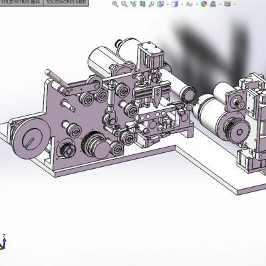Image resolution: width=266 pixels, height=266 pixels.
Task: Open the SOLIDWORKS add-ins tab
Action: (21, 2)
